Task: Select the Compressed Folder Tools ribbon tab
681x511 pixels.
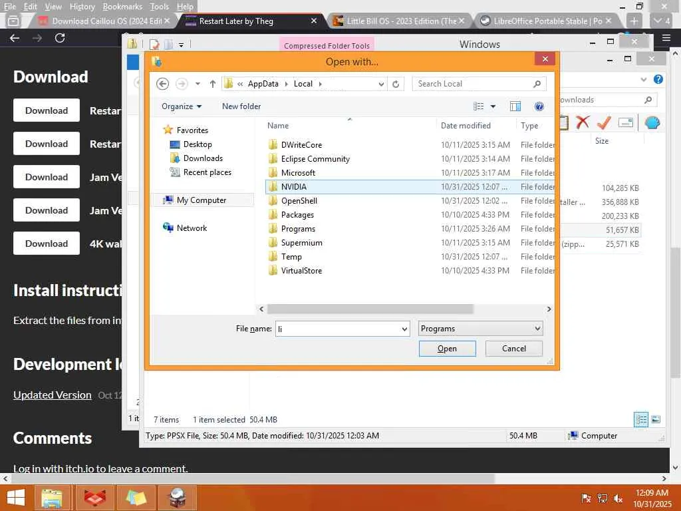Action: click(327, 46)
